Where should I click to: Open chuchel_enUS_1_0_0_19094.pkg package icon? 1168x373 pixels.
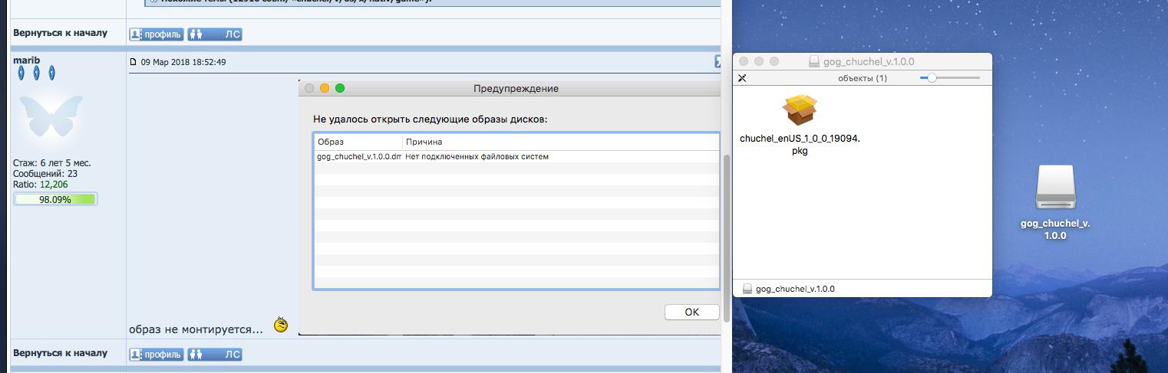click(x=800, y=110)
